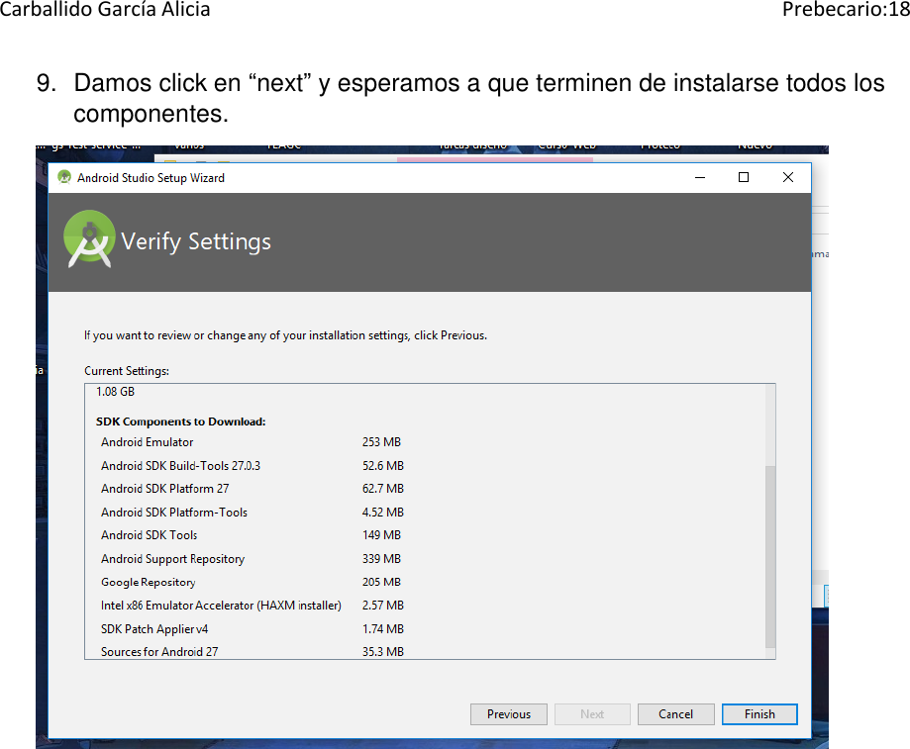Viewport: 910px width, 749px height.
Task: Click the Verify Settings heading
Action: tap(196, 241)
